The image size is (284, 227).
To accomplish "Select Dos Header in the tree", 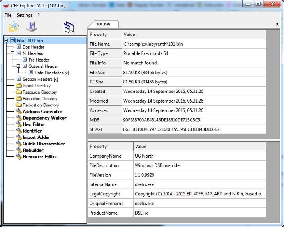I will coord(34,47).
